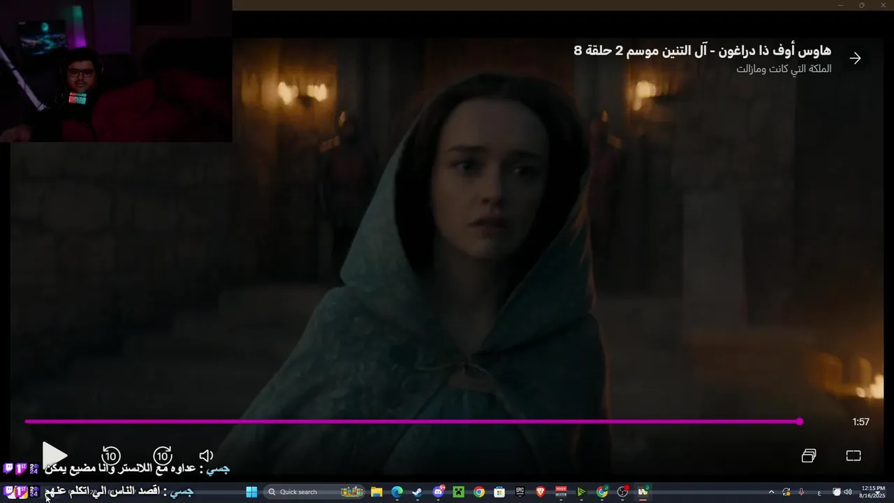Play the paused video
This screenshot has height=503, width=894.
(54, 455)
